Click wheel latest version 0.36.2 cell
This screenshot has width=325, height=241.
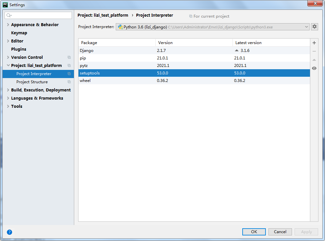click(240, 81)
